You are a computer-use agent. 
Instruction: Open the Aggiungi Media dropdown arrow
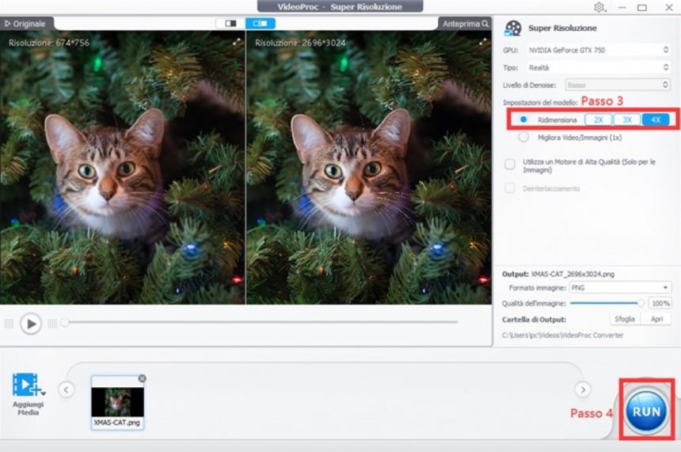(43, 393)
